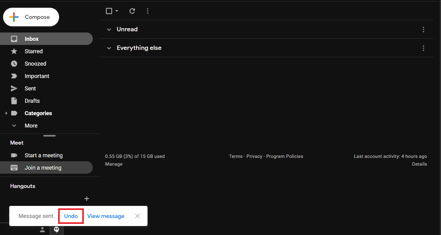Viewport: 441px width, 235px height.
Task: Open Unread section options three dots
Action: tap(423, 29)
